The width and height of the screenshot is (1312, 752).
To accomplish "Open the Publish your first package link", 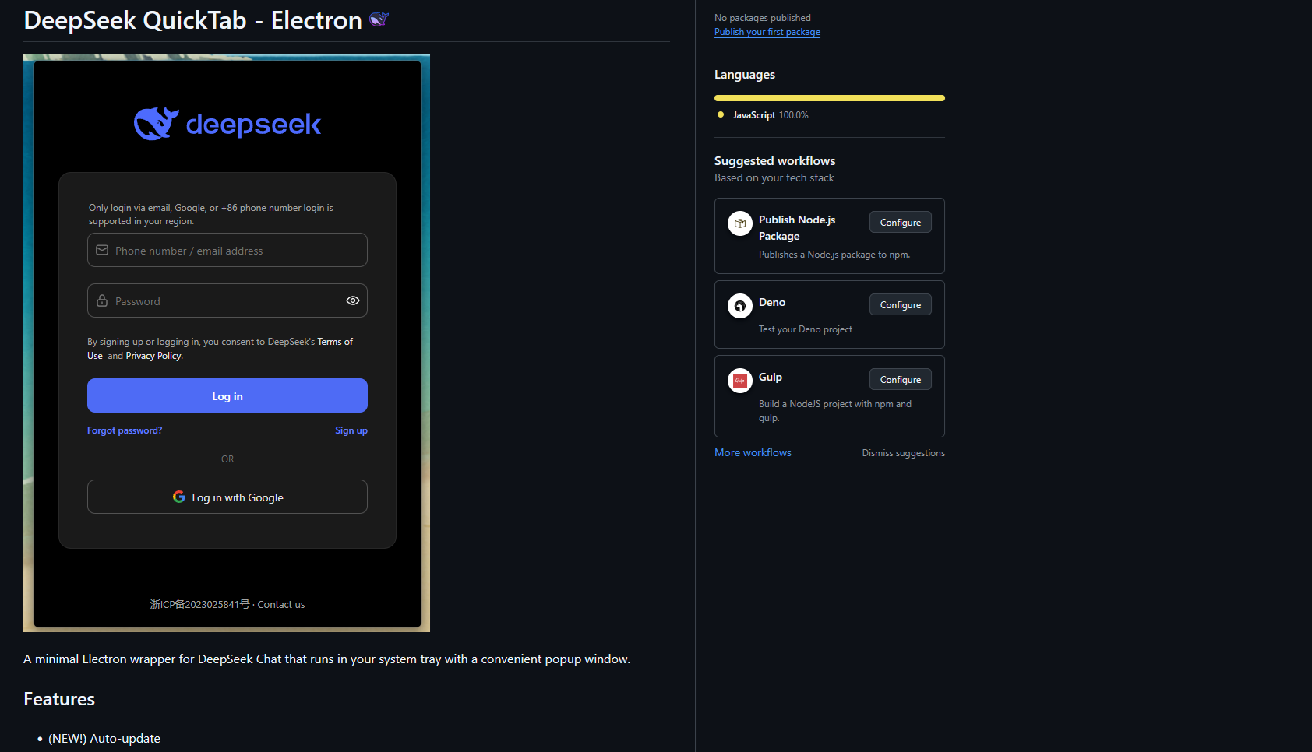I will pos(767,32).
